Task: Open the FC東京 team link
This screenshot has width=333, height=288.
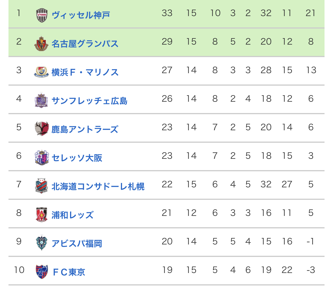Action: click(x=69, y=272)
